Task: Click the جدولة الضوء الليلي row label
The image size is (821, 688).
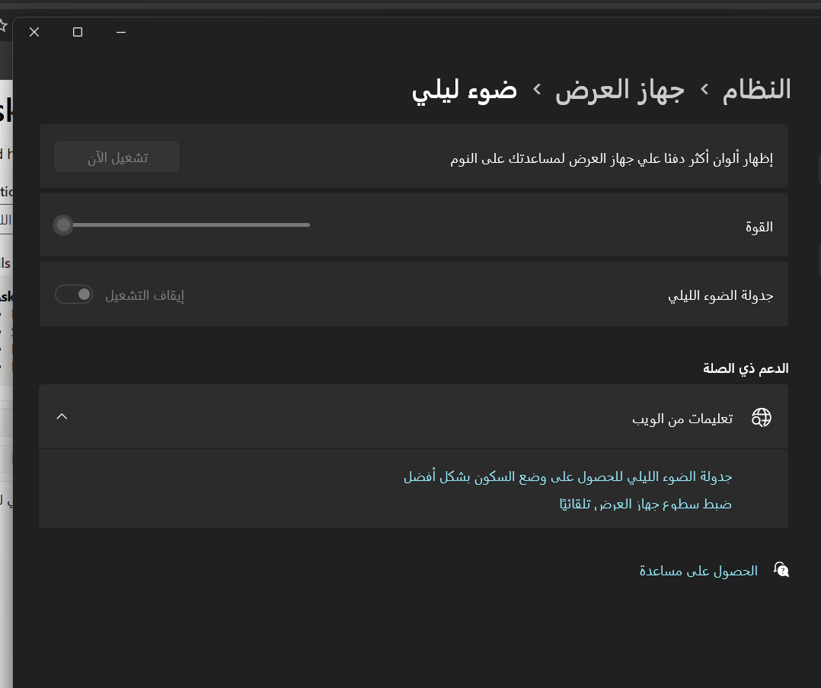Action: coord(720,295)
